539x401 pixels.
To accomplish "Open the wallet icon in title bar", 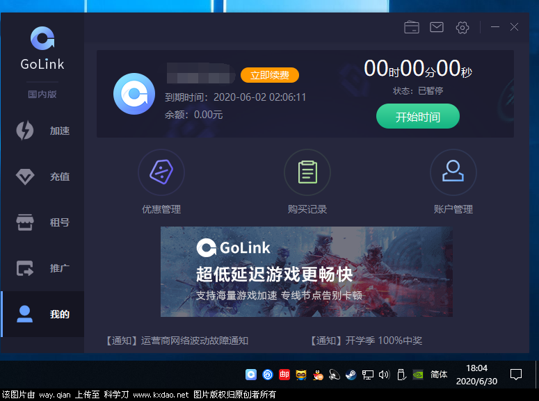I will tap(412, 27).
